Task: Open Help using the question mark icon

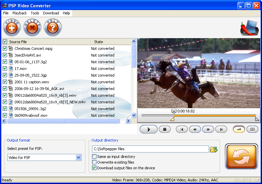Action: click(53, 28)
